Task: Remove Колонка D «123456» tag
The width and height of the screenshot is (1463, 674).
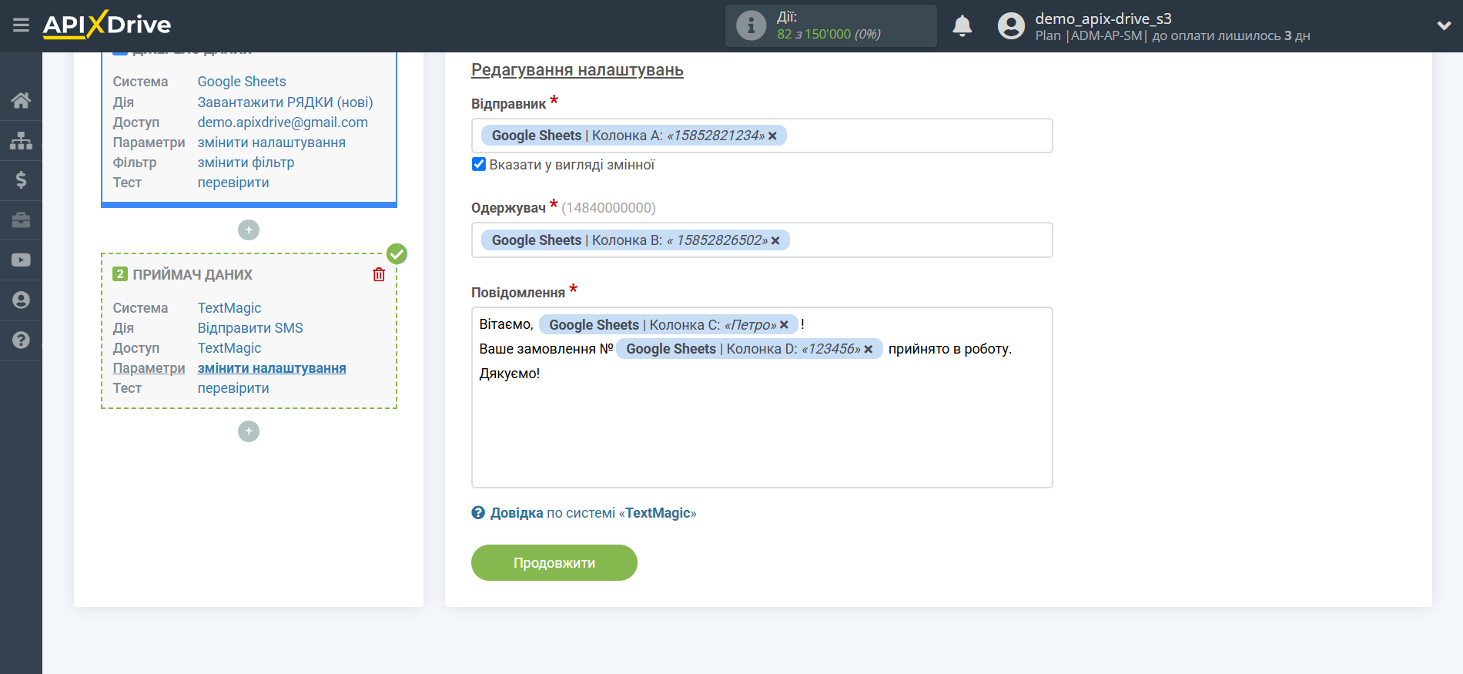Action: 868,349
